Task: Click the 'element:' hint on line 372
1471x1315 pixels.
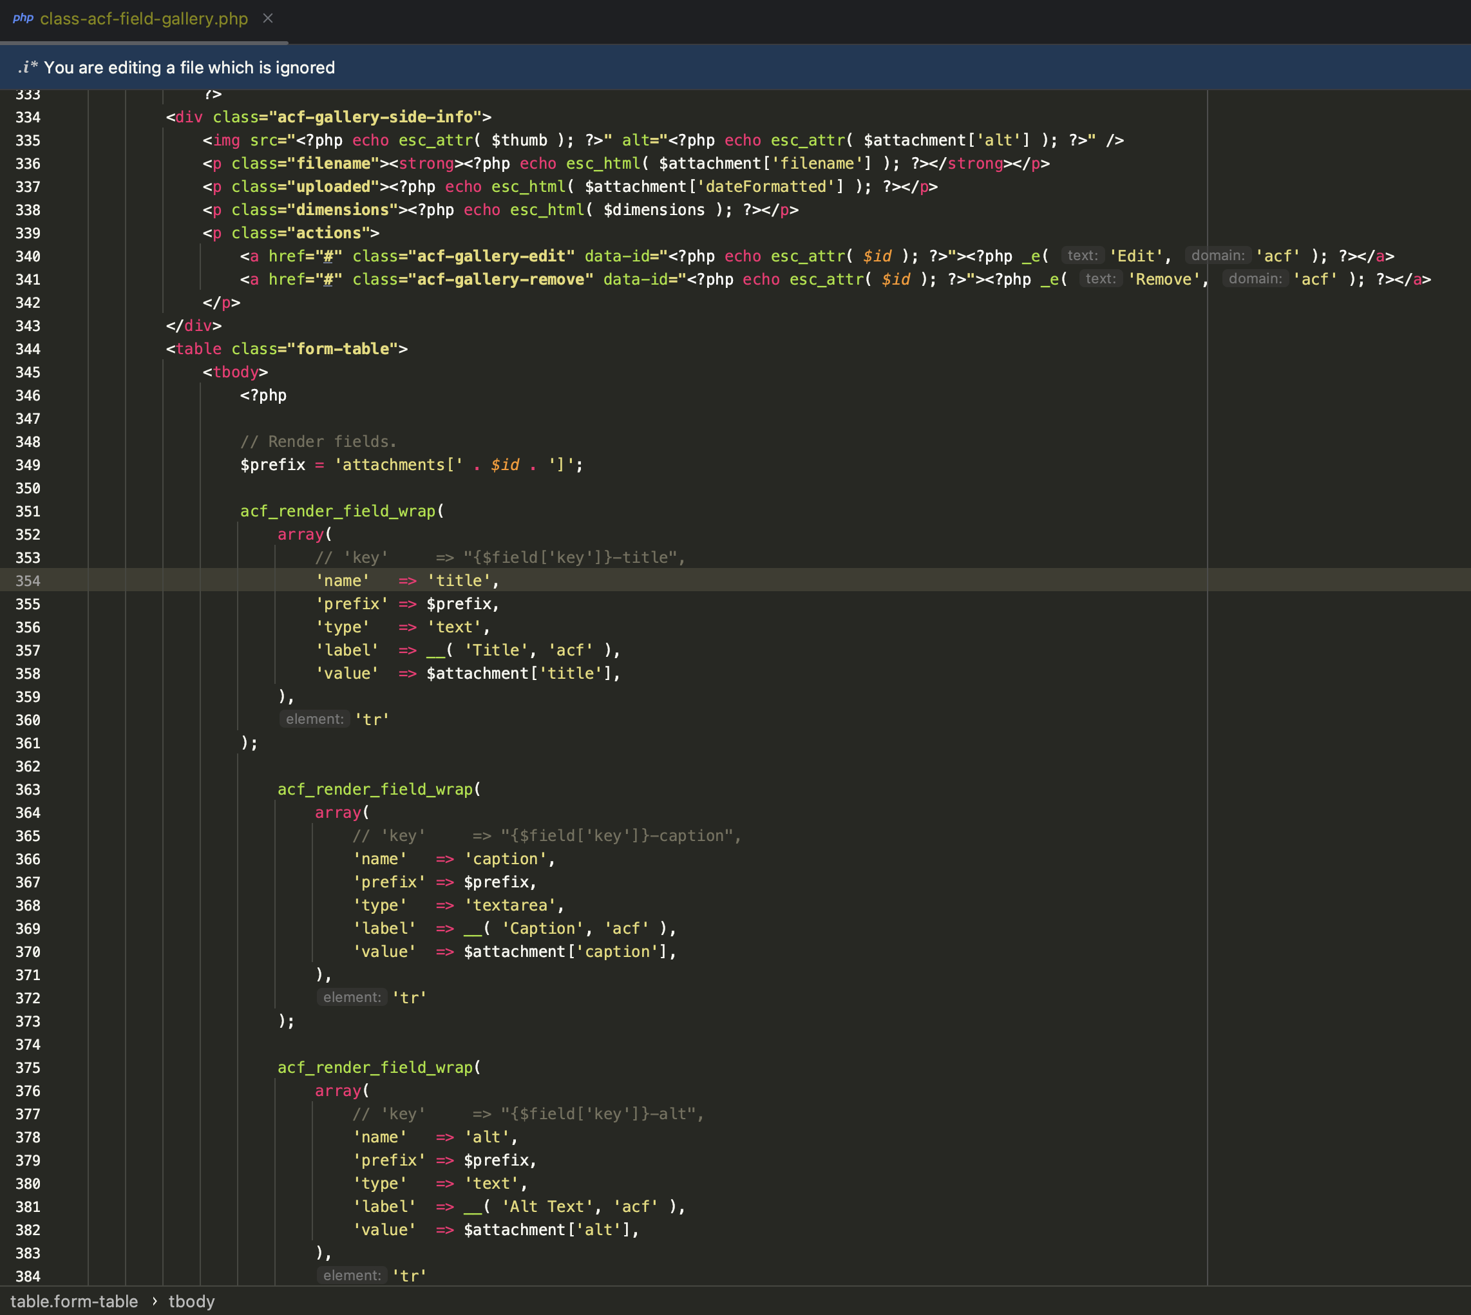Action: tap(352, 997)
